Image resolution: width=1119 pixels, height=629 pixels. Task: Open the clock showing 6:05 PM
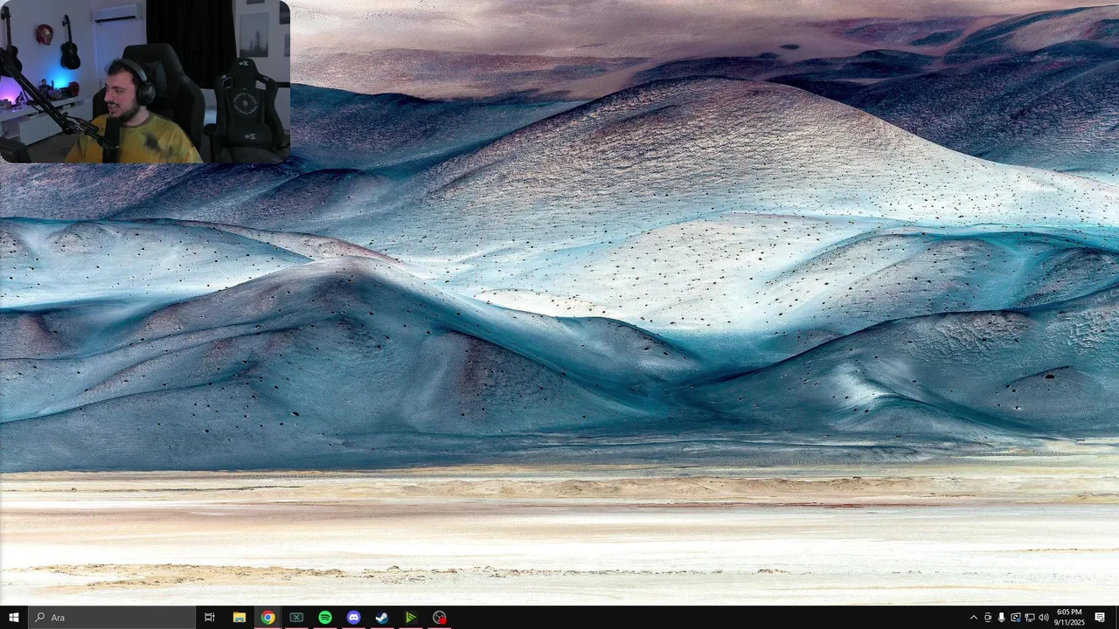click(1069, 618)
